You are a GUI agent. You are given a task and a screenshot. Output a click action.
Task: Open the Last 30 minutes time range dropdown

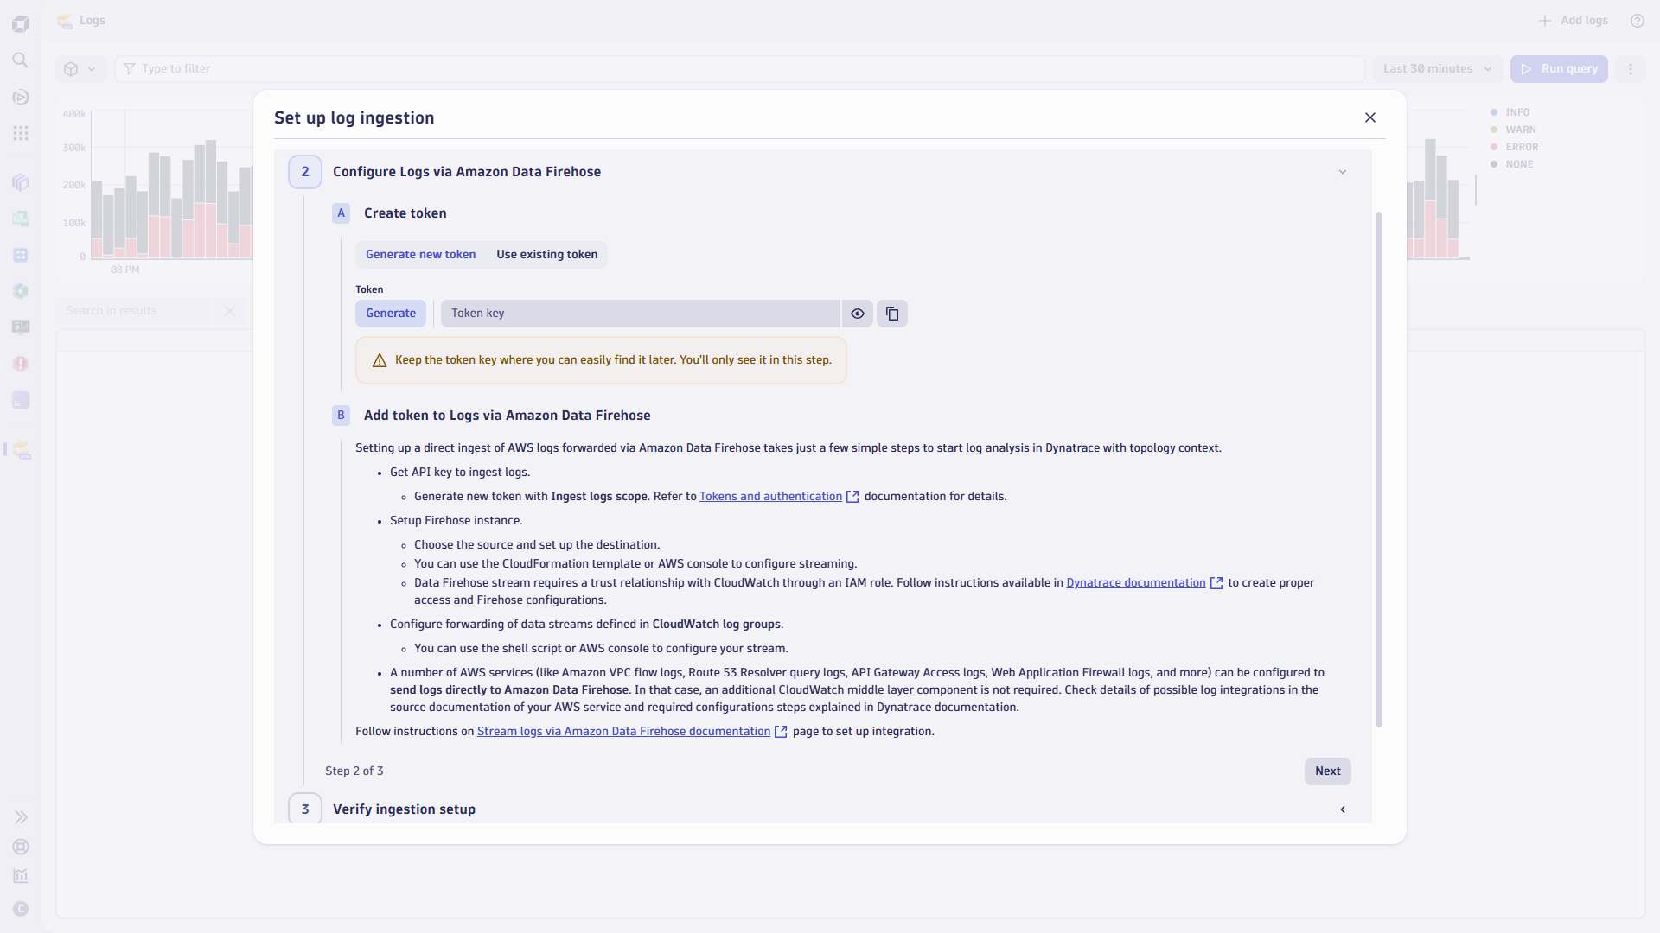tap(1437, 68)
